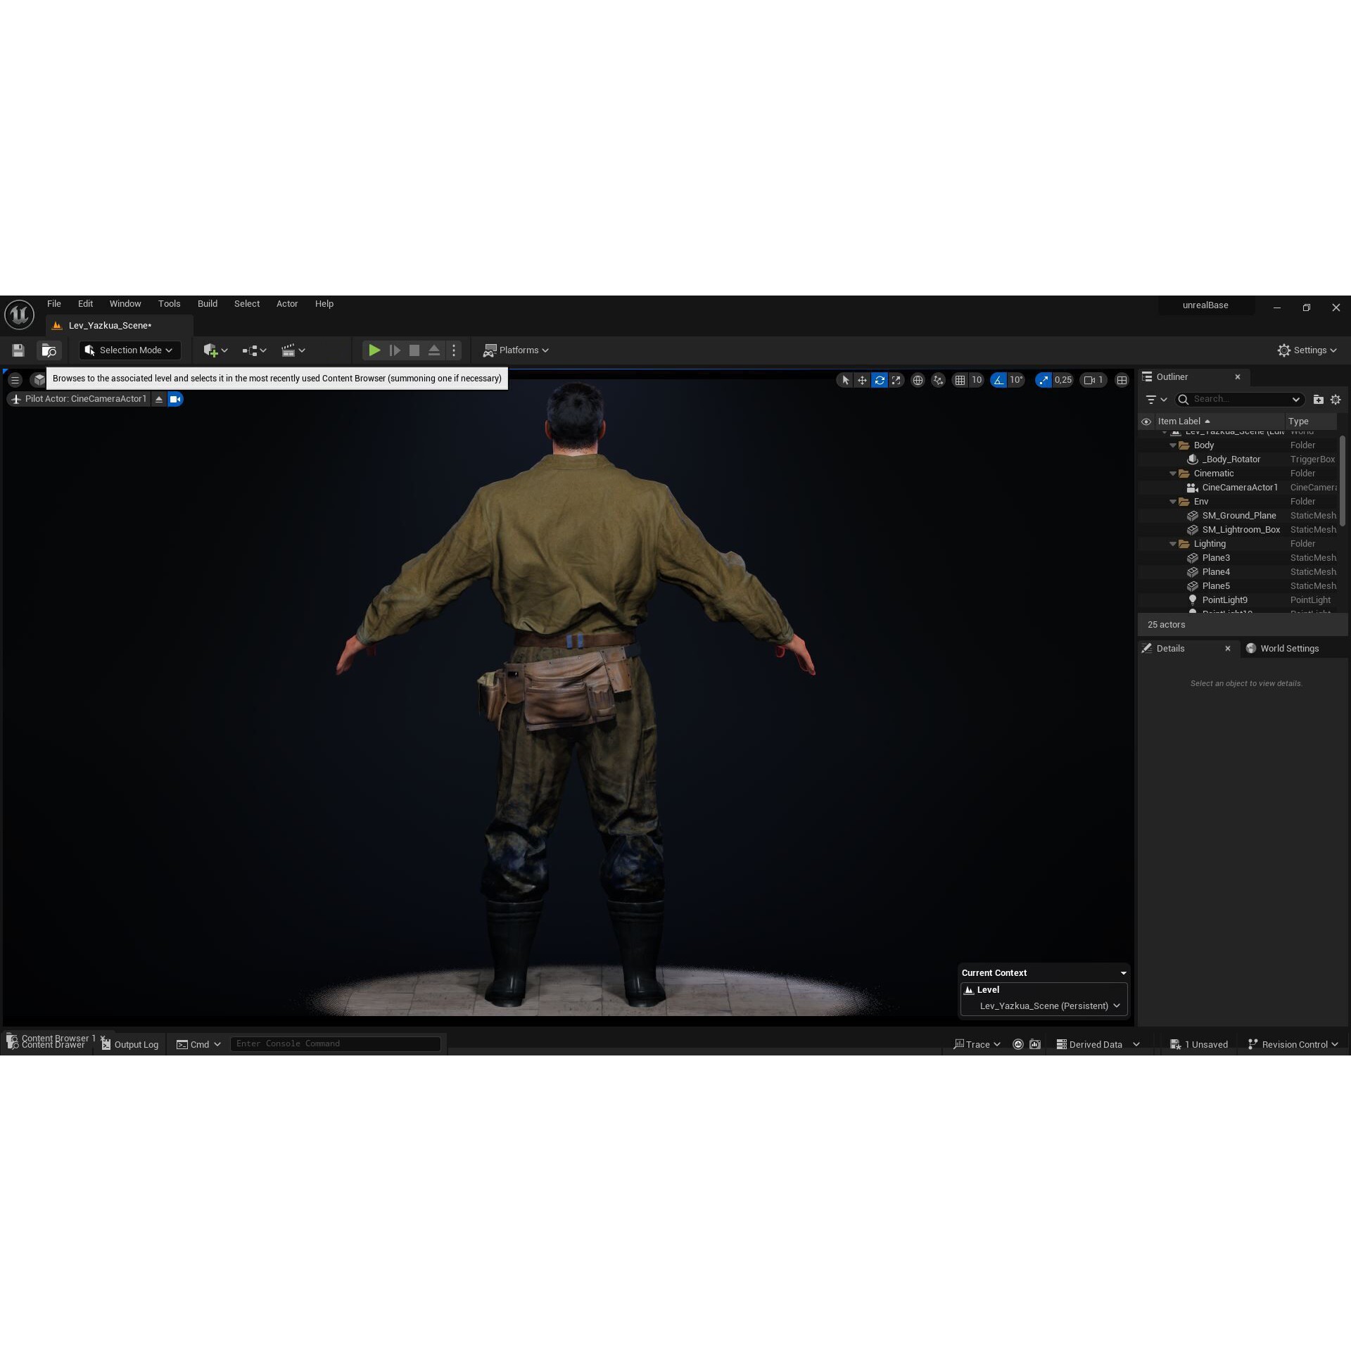Start Play in Editor
This screenshot has width=1351, height=1351.
[374, 350]
